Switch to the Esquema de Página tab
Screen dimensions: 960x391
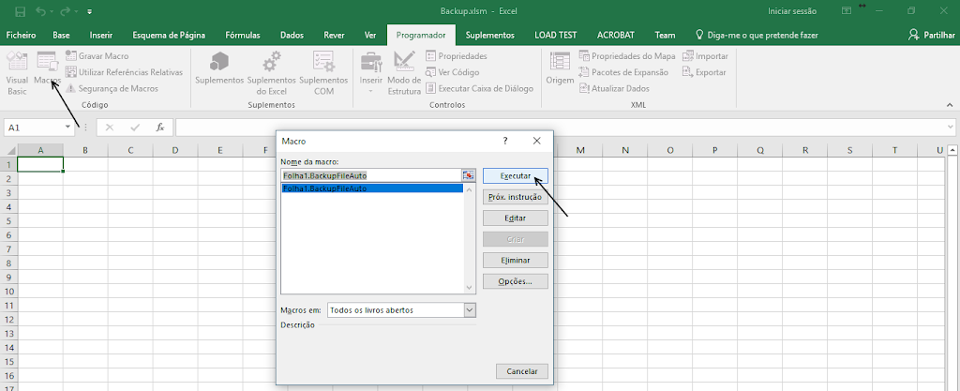(169, 35)
